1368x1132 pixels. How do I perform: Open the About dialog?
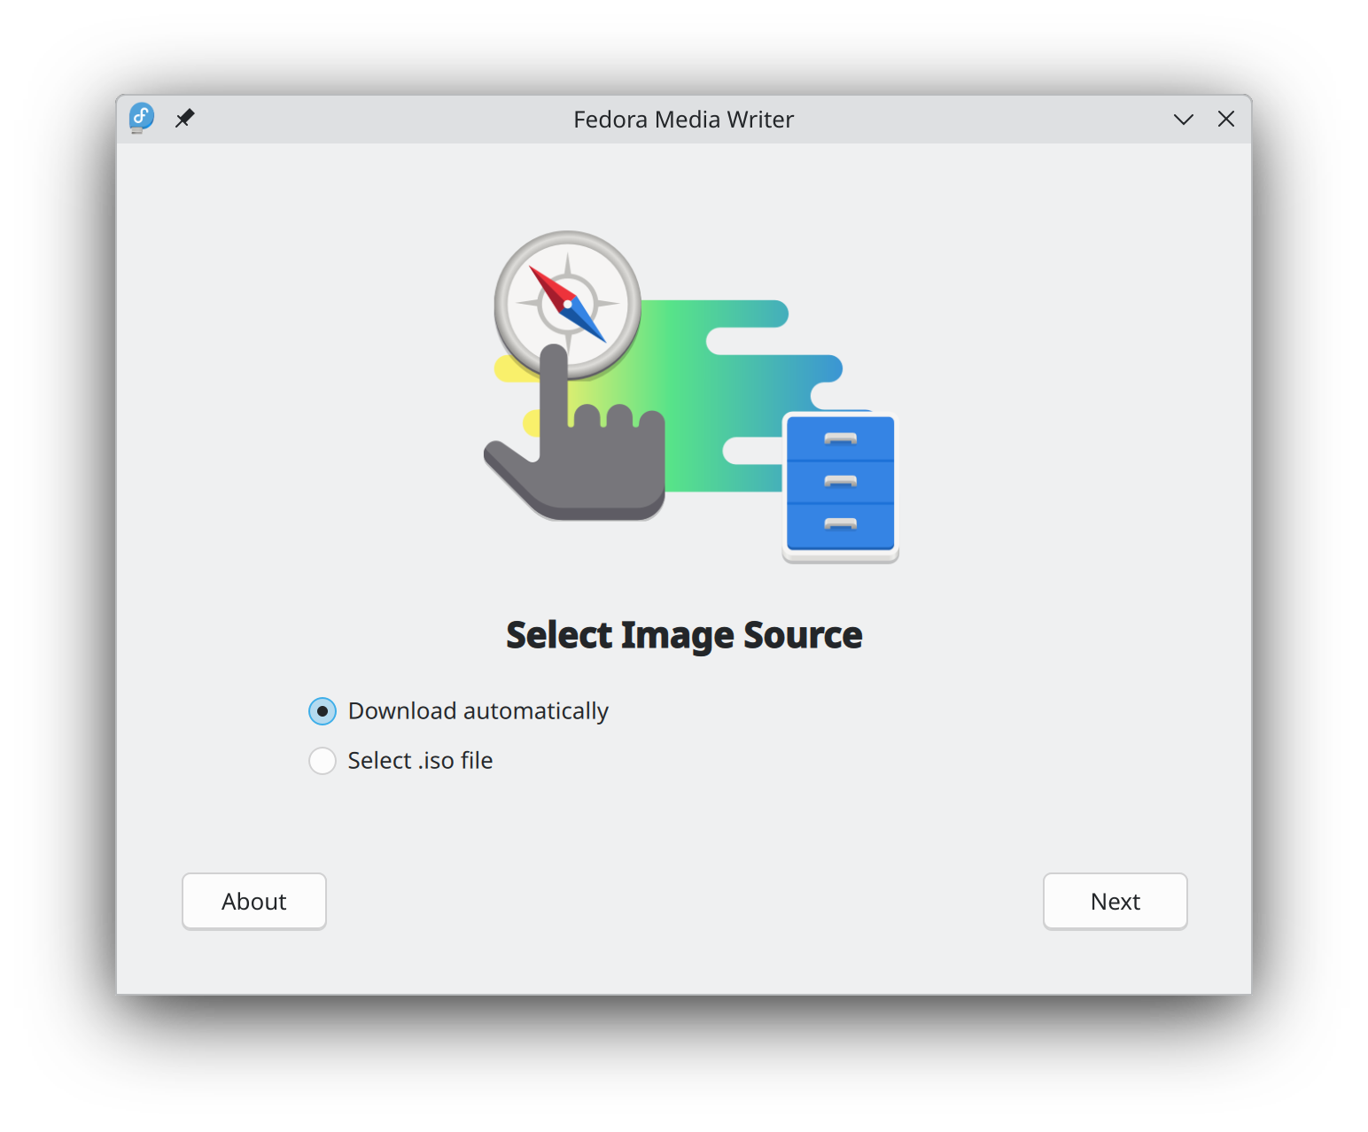tap(254, 902)
